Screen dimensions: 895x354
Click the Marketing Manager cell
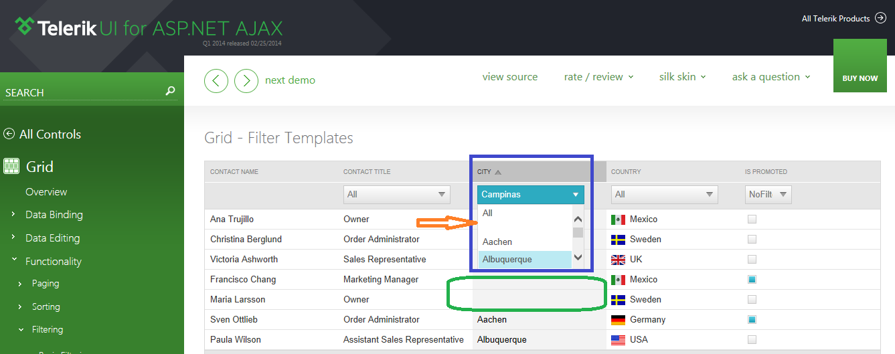(381, 280)
